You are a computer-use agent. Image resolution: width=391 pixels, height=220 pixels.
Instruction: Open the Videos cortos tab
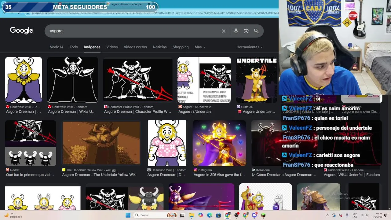(135, 47)
